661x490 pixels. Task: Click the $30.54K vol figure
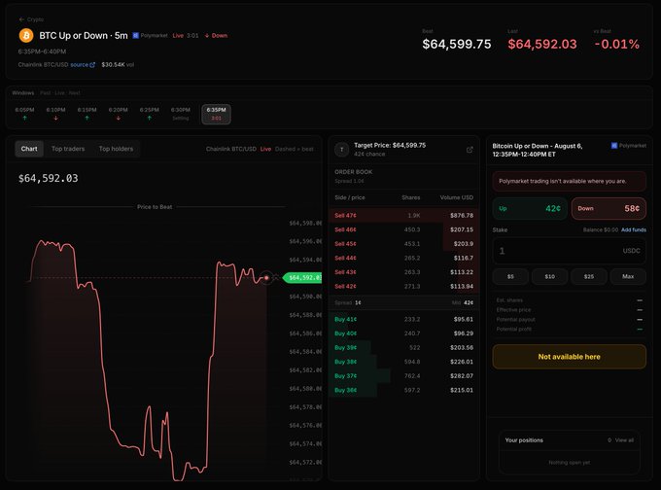pos(118,64)
